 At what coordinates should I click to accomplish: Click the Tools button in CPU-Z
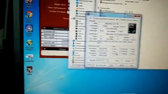click(x=111, y=65)
